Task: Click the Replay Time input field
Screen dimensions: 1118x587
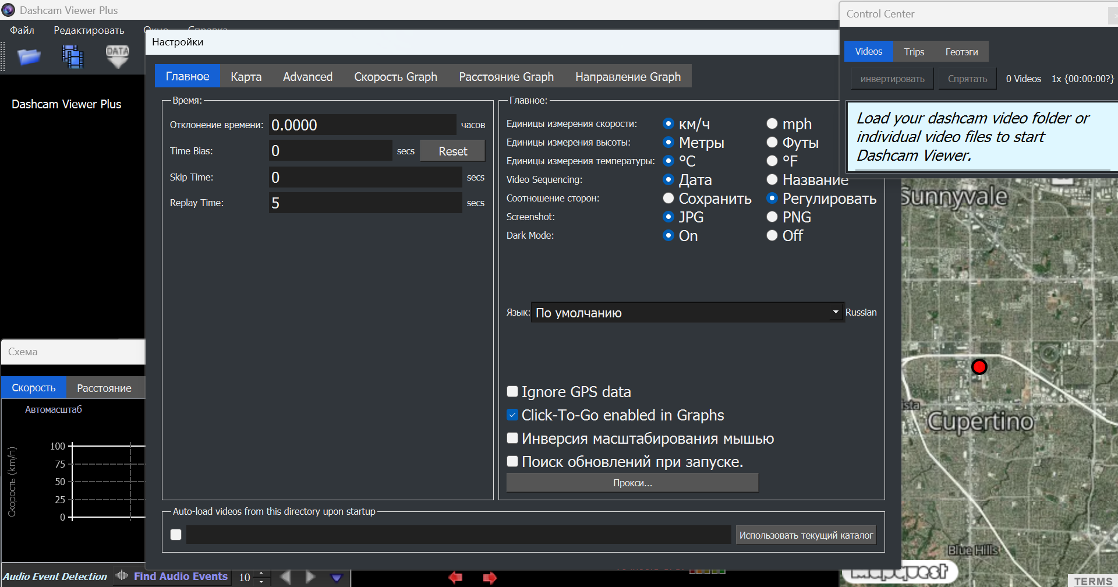Action: (x=365, y=203)
